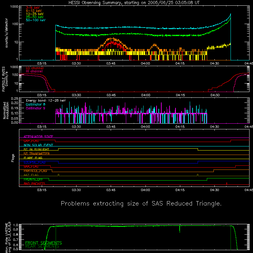Click the counts/s/detector axis label
The width and height of the screenshot is (253, 253).
click(7, 33)
